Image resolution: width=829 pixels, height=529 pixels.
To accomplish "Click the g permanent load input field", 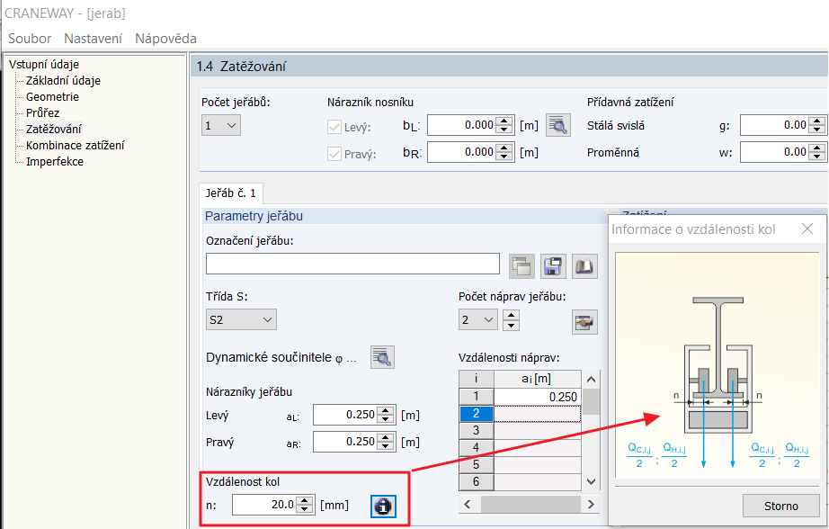I will pyautogui.click(x=774, y=125).
